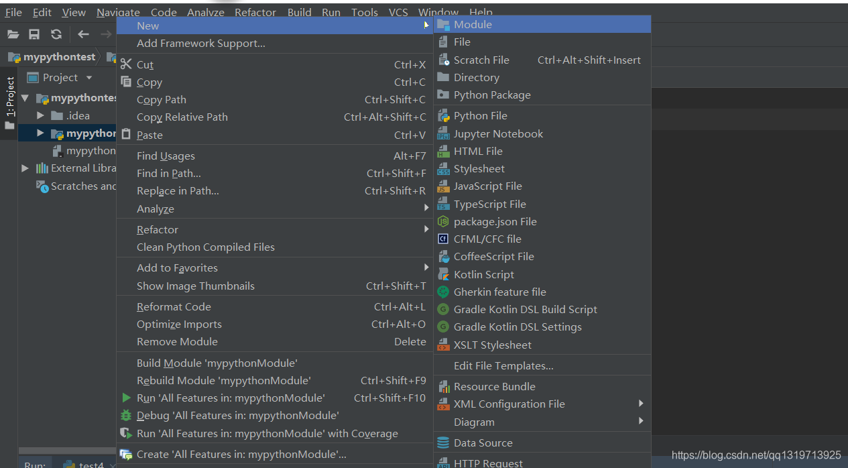The image size is (848, 468).
Task: Click the green run icon beside test4
Action: point(70,465)
